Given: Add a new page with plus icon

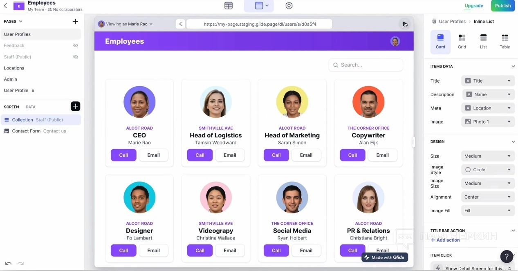Looking at the screenshot, I should tap(75, 21).
